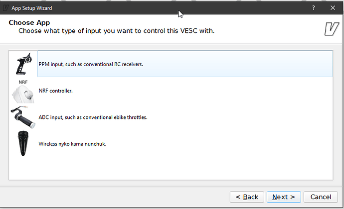The width and height of the screenshot is (344, 209).
Task: Close the App Setup Wizard window
Action: (333, 8)
